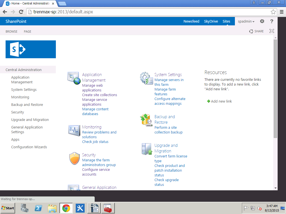This screenshot has height=214, width=286.
Task: Go back with the browser back arrow
Action: 5,12
